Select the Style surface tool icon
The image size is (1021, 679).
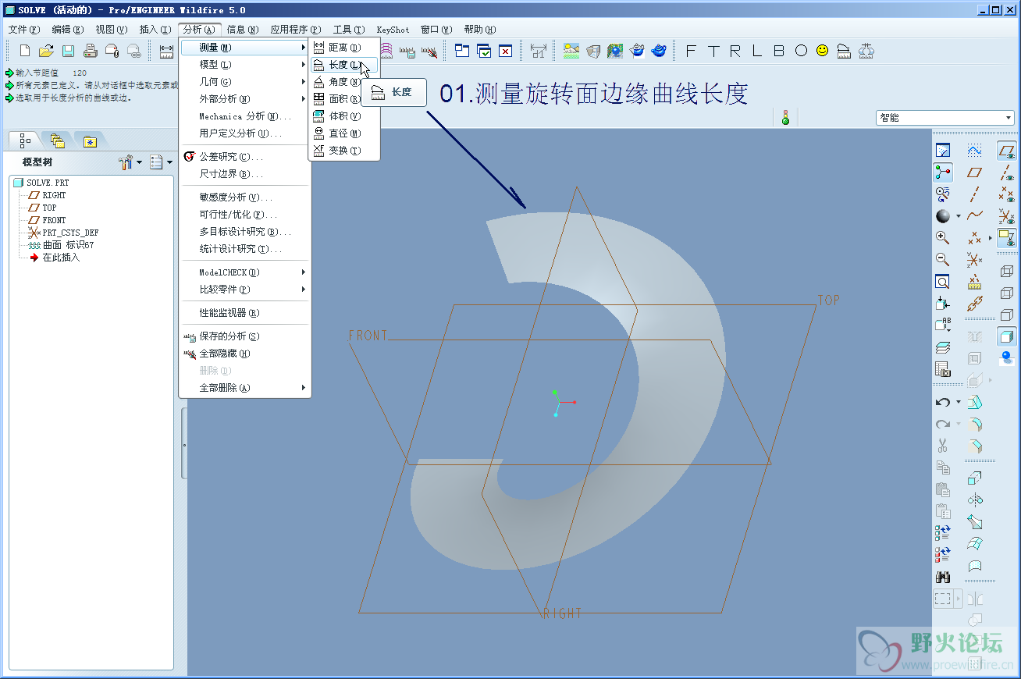pos(974,566)
